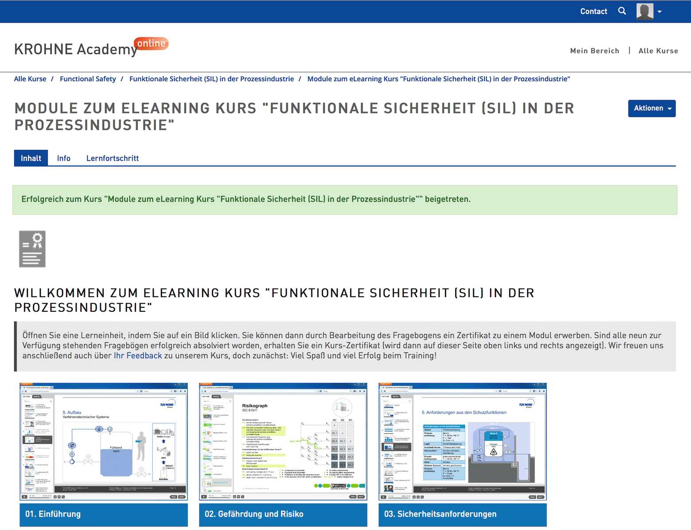
Task: Click Functional Safety breadcrumb link
Action: point(88,79)
